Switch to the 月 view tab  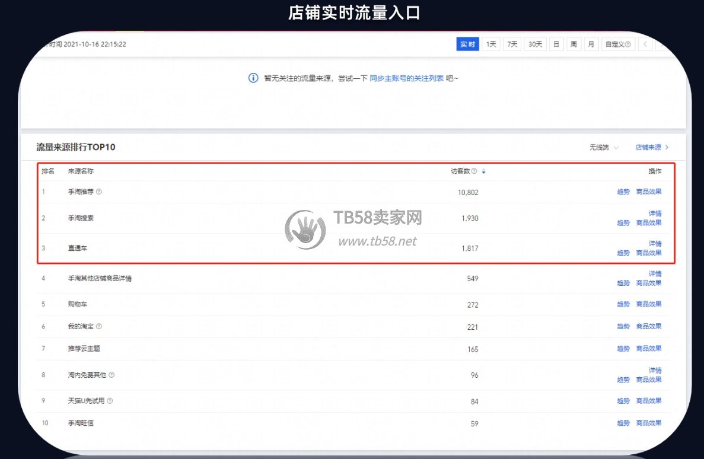pos(591,44)
